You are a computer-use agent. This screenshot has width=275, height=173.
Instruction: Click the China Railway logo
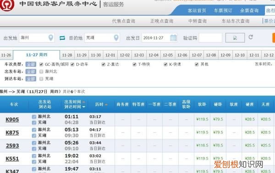[7, 5]
